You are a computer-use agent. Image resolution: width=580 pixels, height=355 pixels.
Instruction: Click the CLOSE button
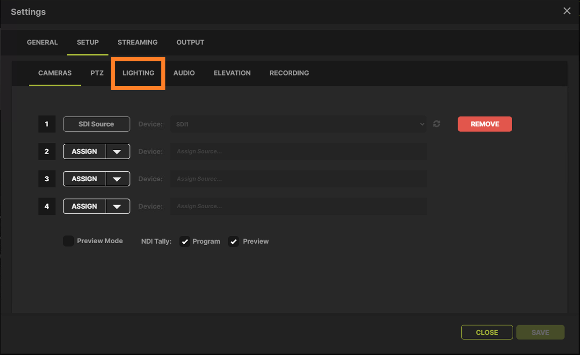(486, 332)
